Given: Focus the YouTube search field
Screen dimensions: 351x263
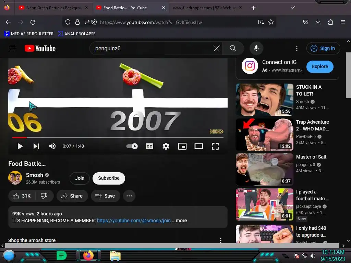Looking at the screenshot, I should pos(152,48).
